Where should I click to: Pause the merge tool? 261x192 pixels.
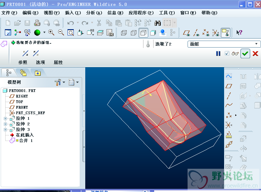tap(218, 53)
